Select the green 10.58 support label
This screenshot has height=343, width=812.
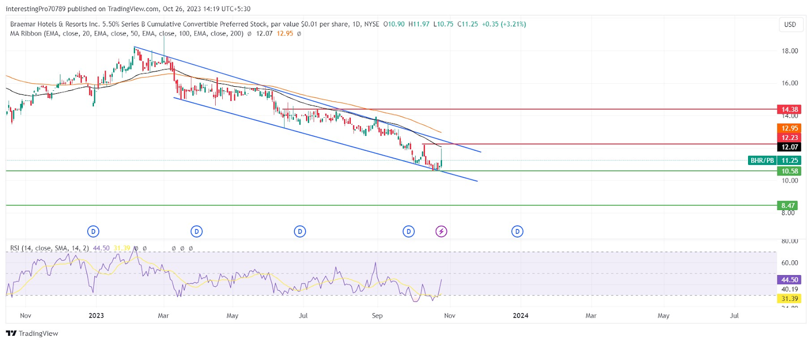pos(789,171)
